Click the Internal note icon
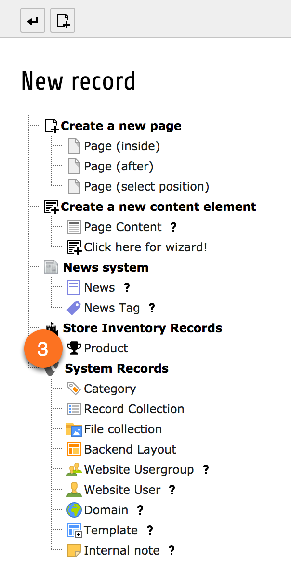Viewport: 291px width, 571px height. coord(74,551)
